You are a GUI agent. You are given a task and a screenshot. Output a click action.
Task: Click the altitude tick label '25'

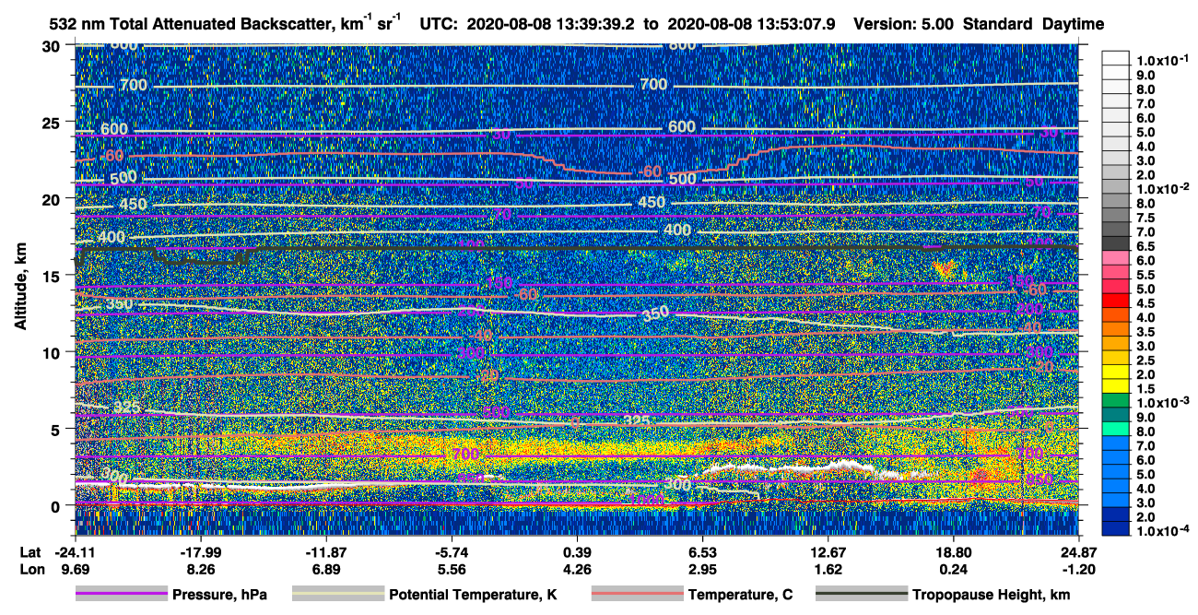[x=53, y=122]
